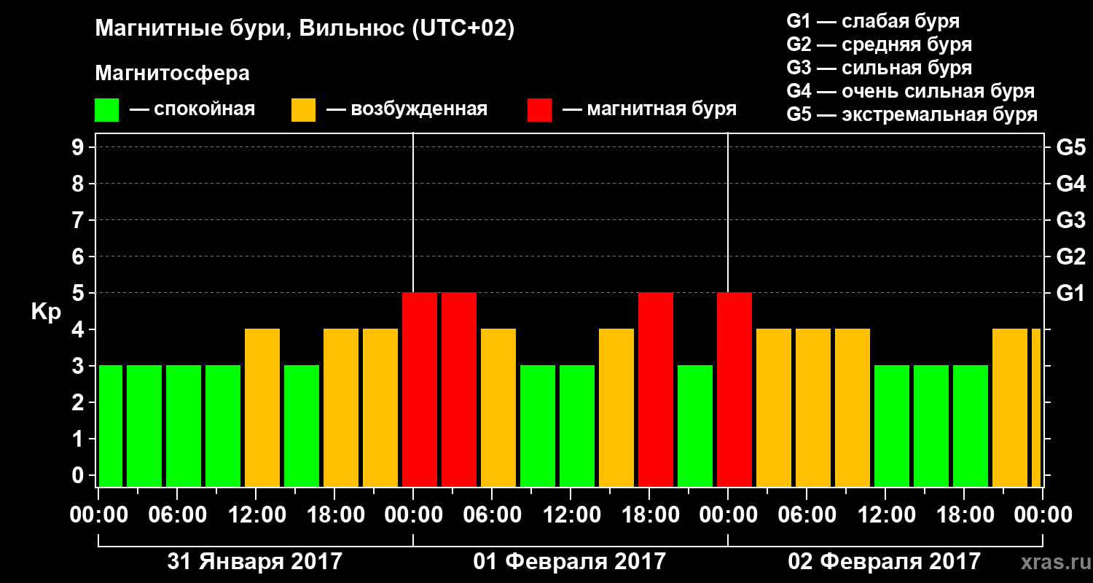The width and height of the screenshot is (1093, 583).
Task: Click the 12:00 time label above 31 Января
Action: [256, 514]
